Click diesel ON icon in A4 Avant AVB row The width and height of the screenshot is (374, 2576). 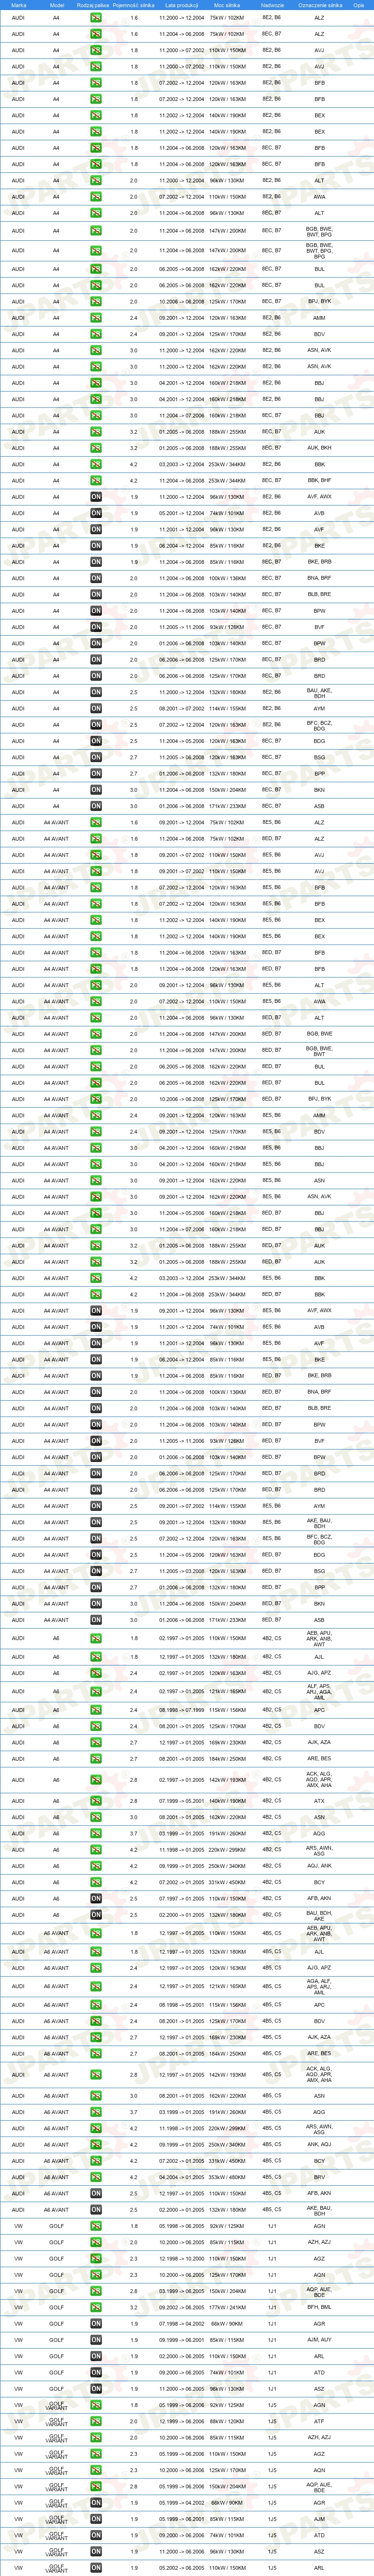96,1327
